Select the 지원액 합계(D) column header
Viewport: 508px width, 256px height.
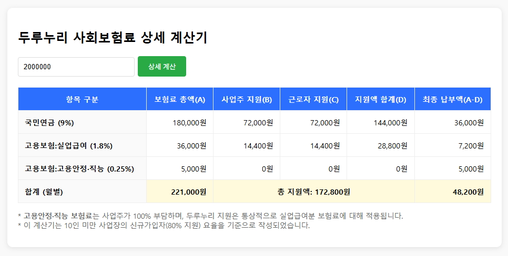coord(381,99)
